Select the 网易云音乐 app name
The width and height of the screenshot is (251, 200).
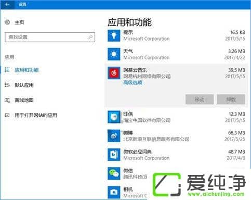(135, 70)
